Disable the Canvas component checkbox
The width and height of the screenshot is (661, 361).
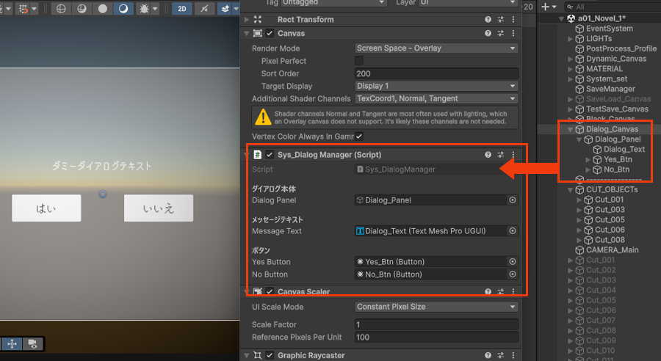[x=270, y=34]
